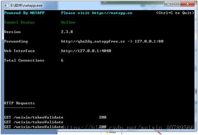
Task: Minimize the natapp.exe console window
Action: tap(169, 4)
